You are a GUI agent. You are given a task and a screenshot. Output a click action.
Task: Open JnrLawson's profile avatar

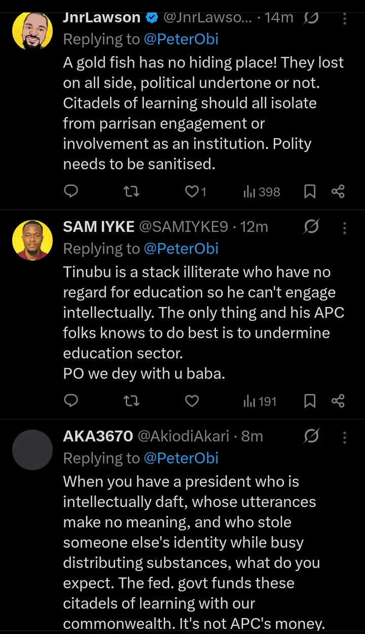pyautogui.click(x=32, y=29)
